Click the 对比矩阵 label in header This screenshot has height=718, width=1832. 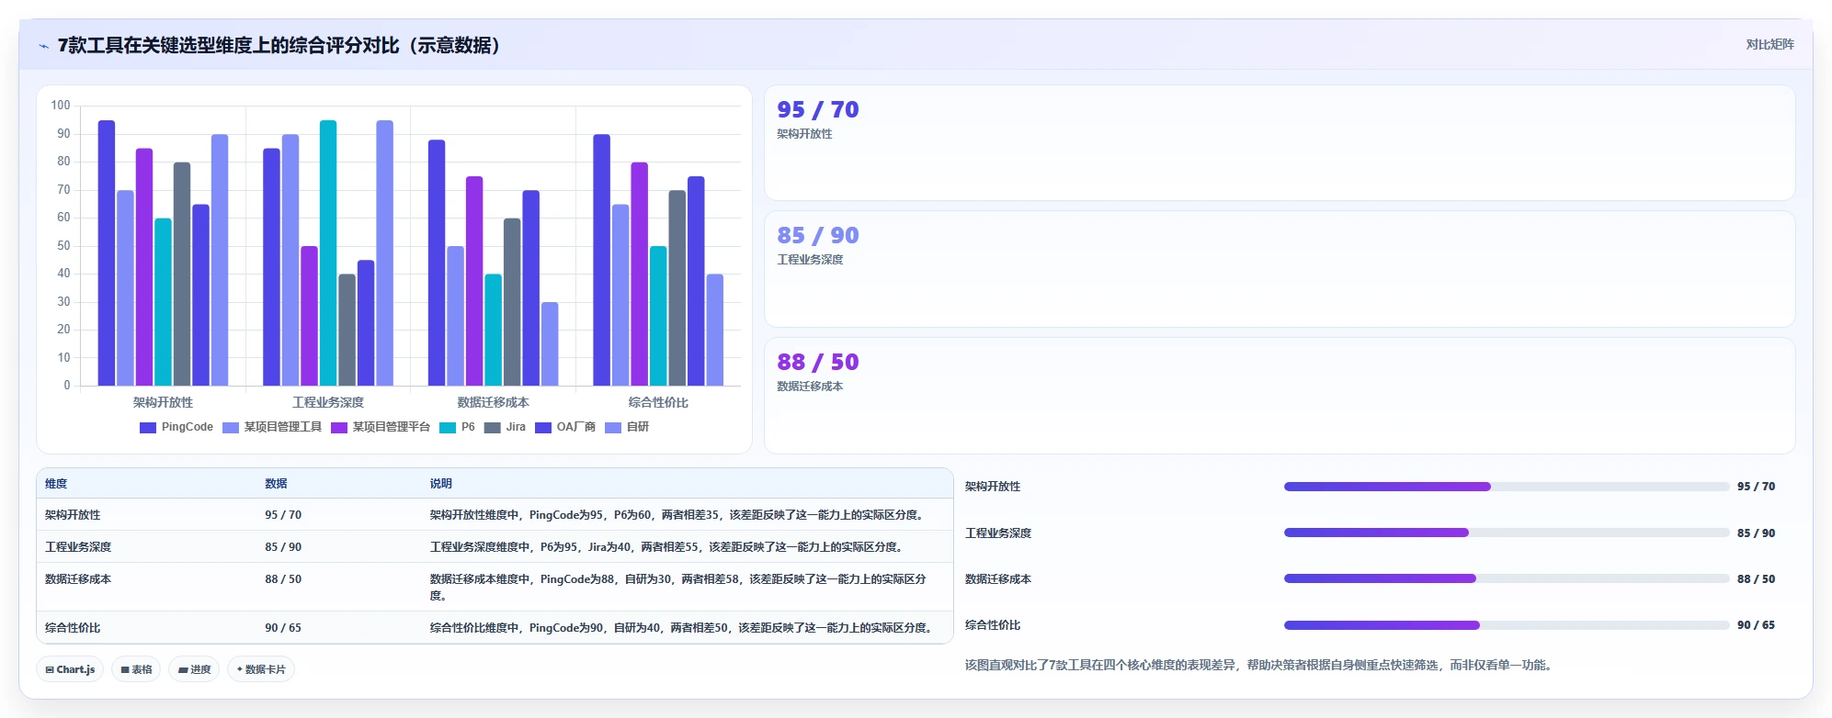click(x=1769, y=44)
